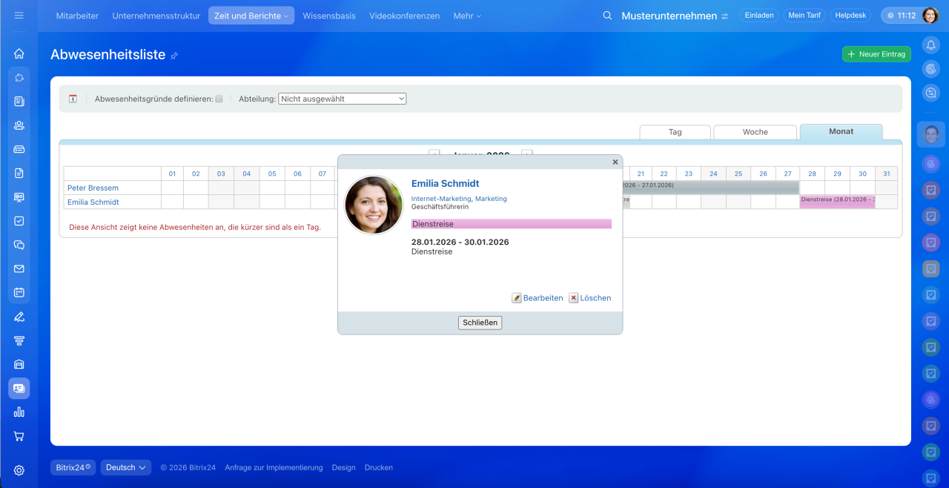
Task: Click the home icon in left sidebar
Action: tap(19, 53)
